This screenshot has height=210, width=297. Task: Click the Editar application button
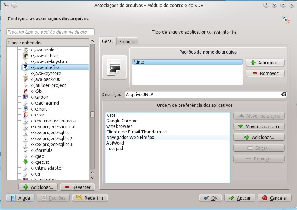click(259, 148)
